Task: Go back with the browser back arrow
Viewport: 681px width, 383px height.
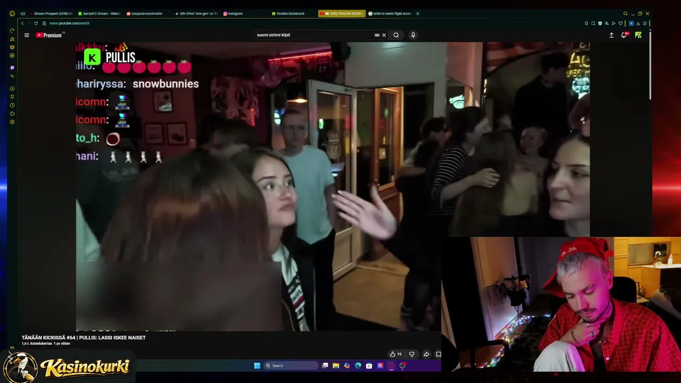Action: click(22, 23)
